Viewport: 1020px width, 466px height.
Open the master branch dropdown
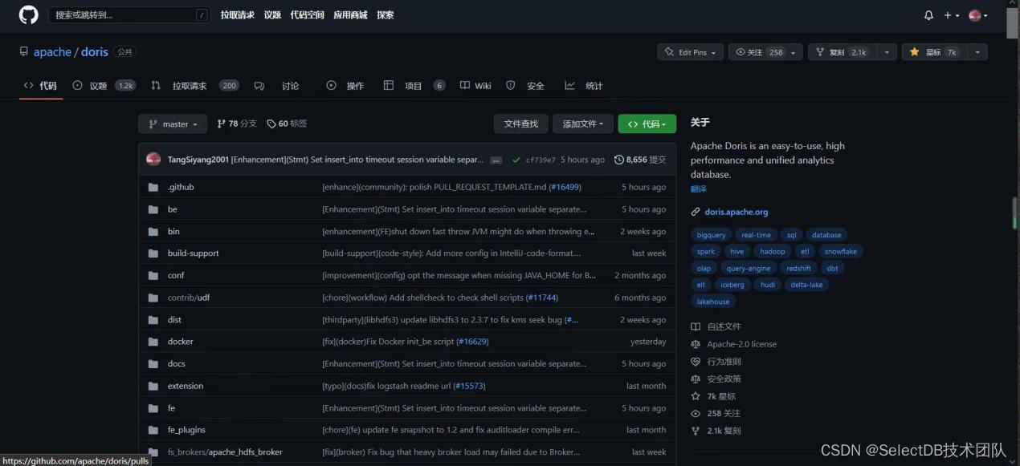click(x=173, y=124)
